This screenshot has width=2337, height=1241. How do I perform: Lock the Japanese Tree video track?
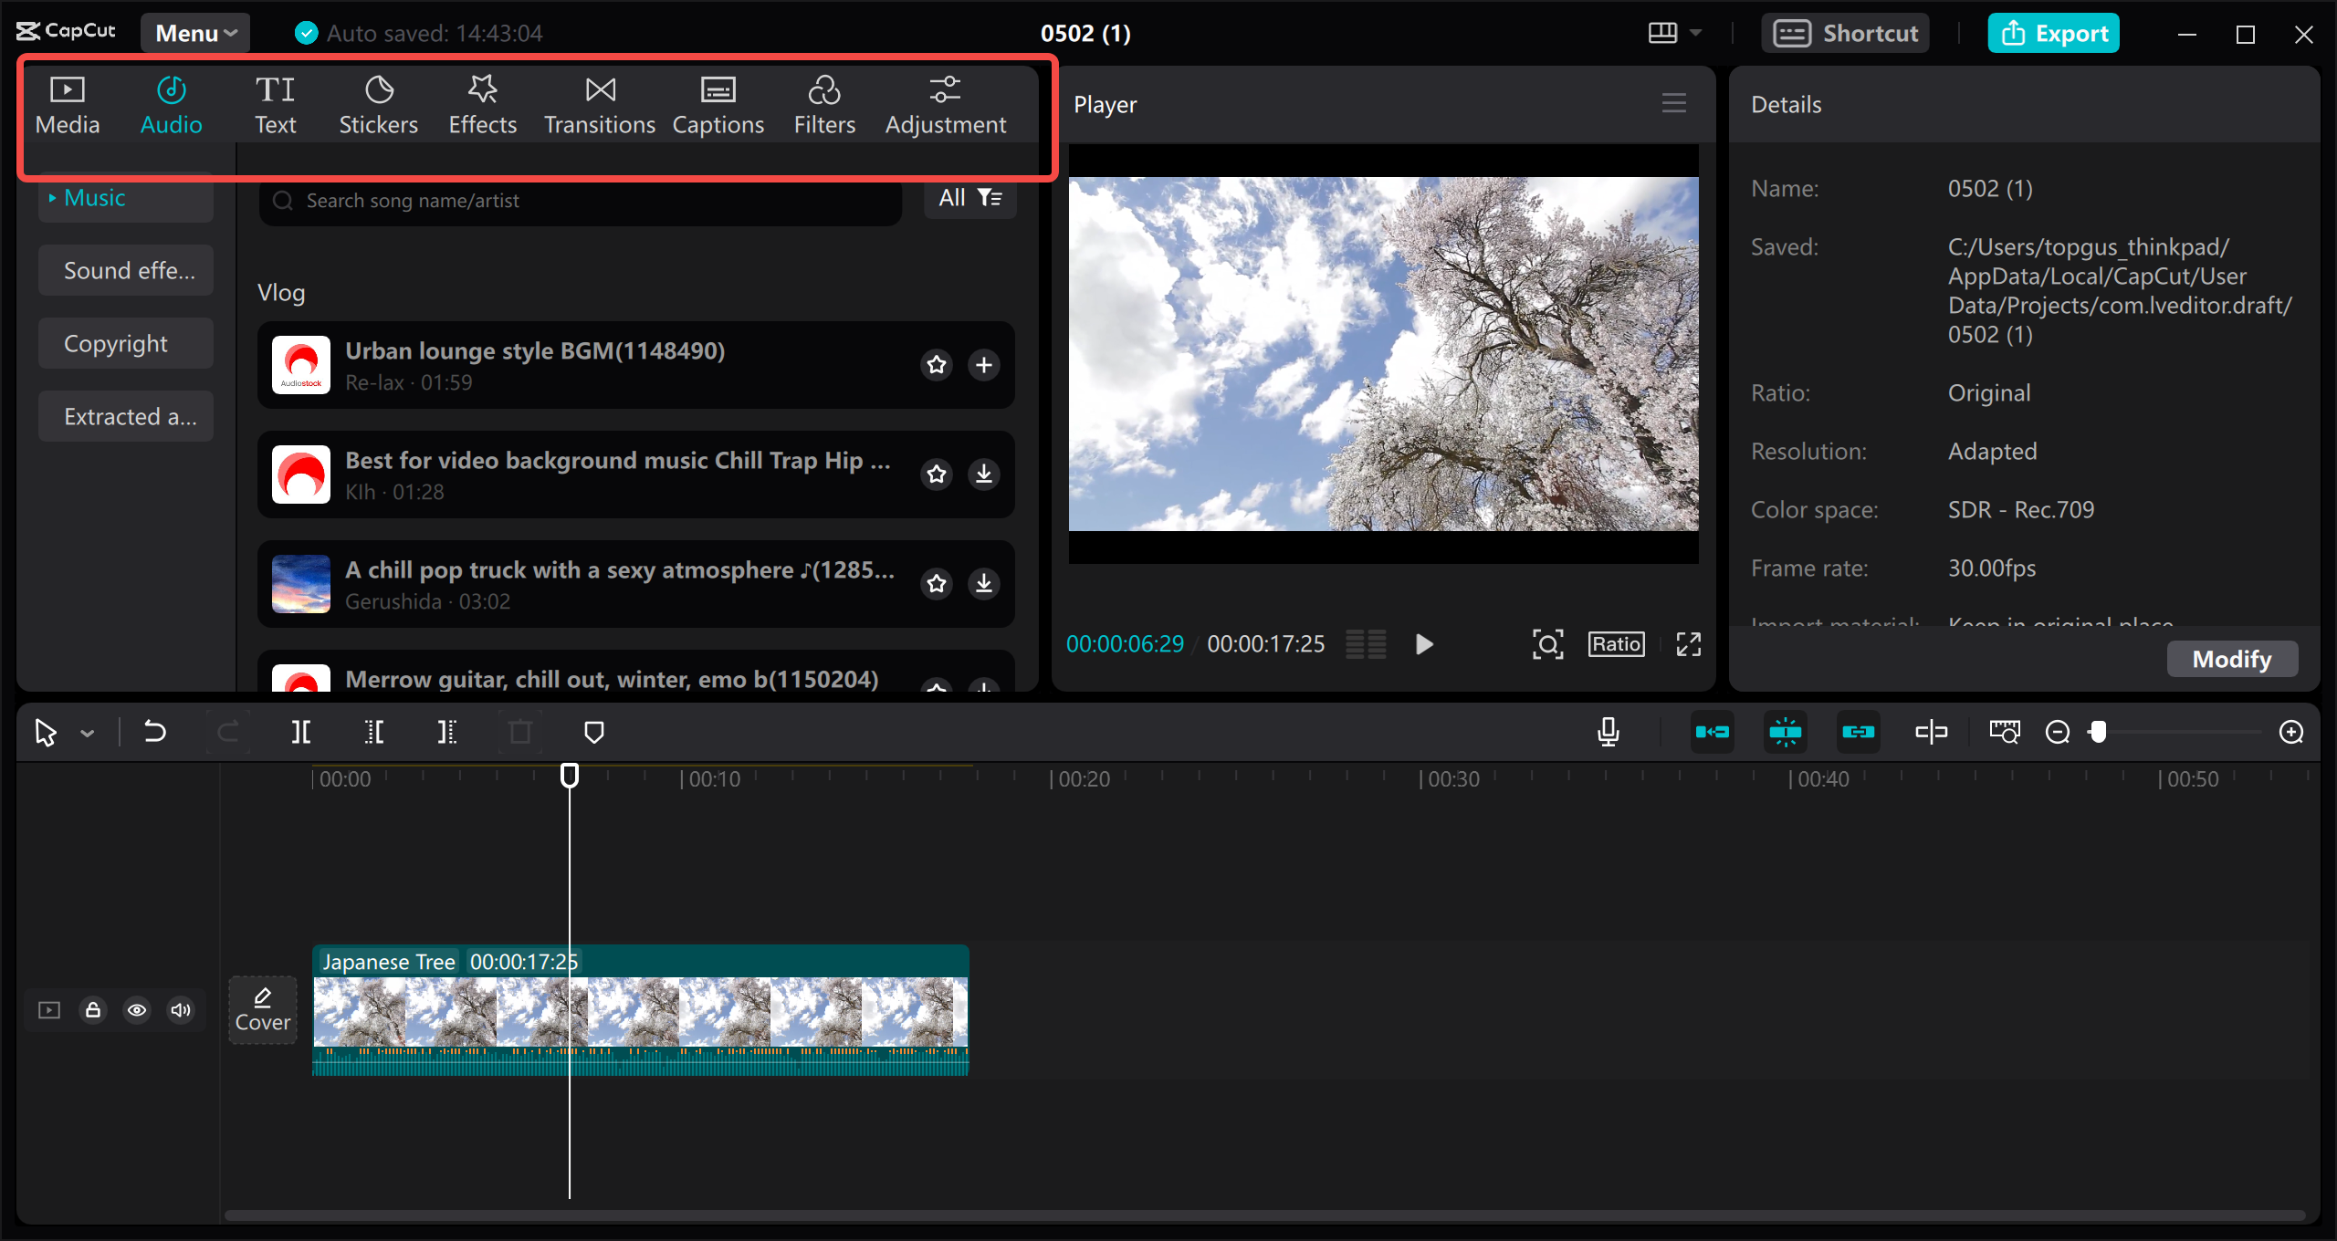click(x=92, y=1010)
